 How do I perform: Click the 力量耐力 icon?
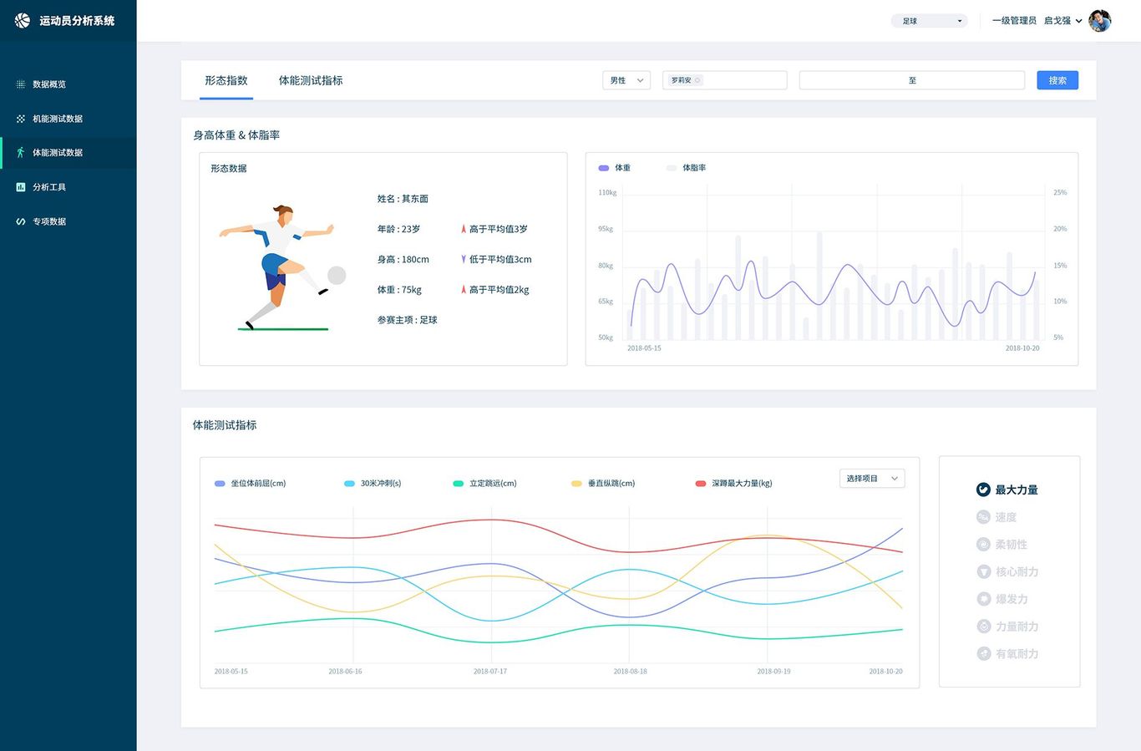(984, 627)
